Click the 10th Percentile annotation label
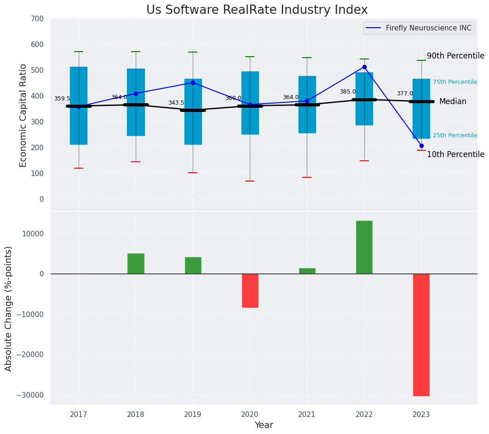 [x=455, y=154]
